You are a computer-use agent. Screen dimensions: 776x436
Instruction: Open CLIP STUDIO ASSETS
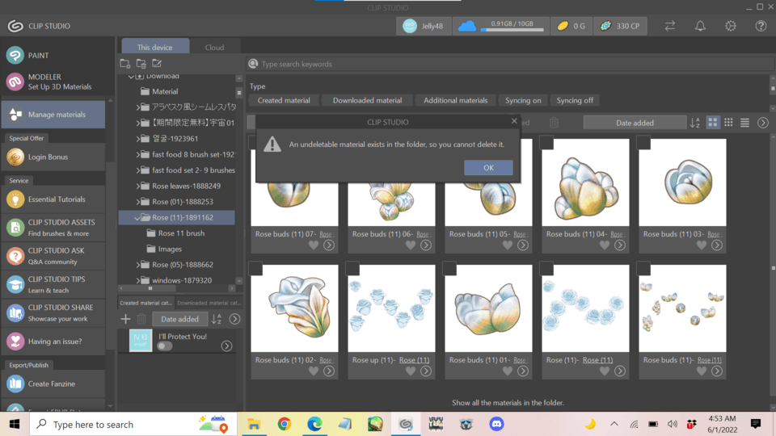(53, 228)
